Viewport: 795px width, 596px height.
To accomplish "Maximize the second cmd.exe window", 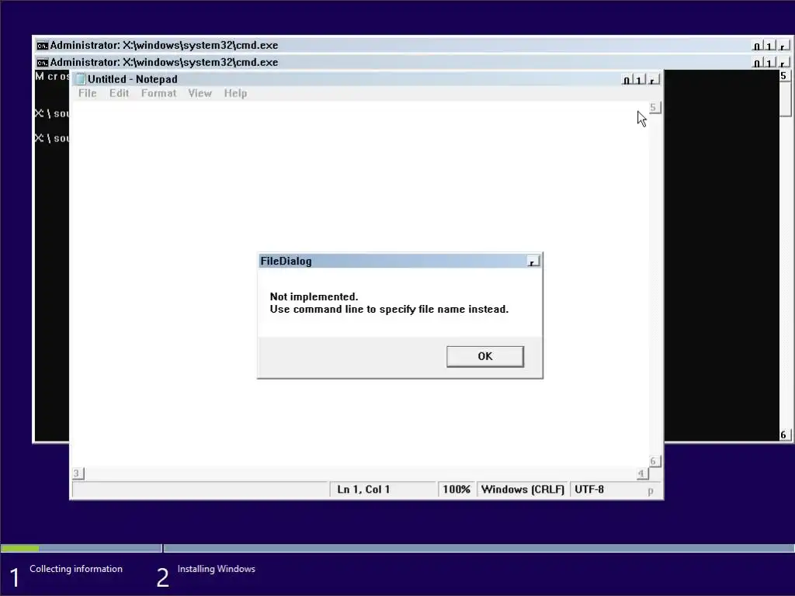I will (x=769, y=63).
